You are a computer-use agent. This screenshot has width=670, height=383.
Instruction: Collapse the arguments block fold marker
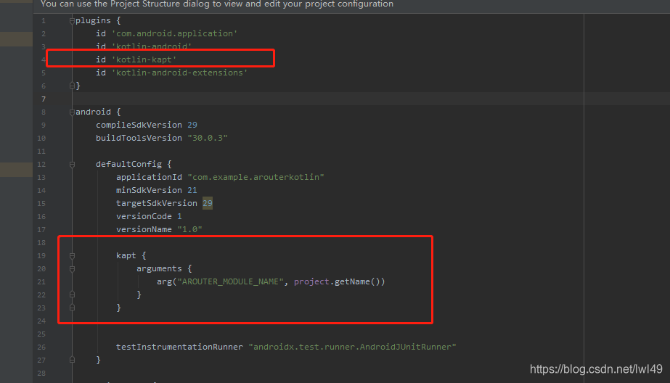pyautogui.click(x=72, y=269)
